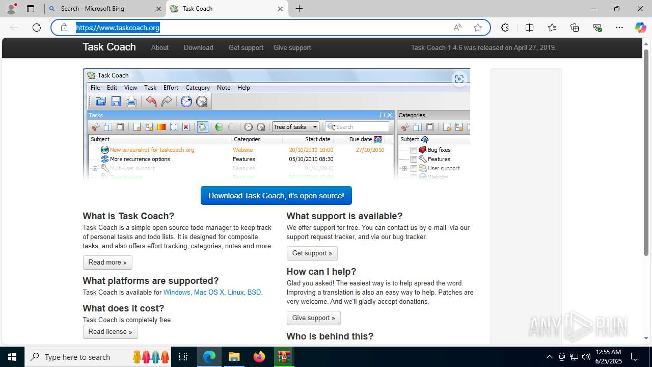The height and width of the screenshot is (367, 652).
Task: Show hidden tray icons chevron
Action: [x=549, y=357]
